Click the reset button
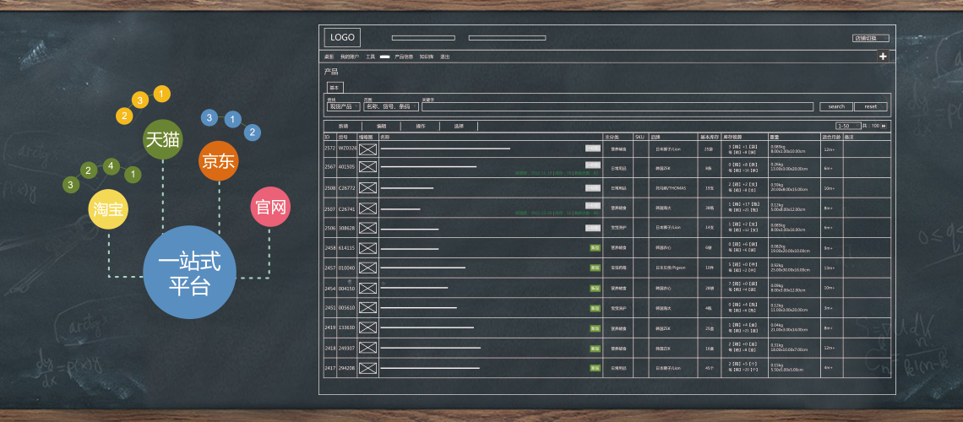 [x=871, y=106]
